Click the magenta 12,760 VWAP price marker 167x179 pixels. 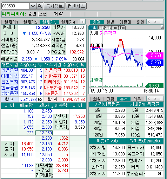tap(154, 55)
